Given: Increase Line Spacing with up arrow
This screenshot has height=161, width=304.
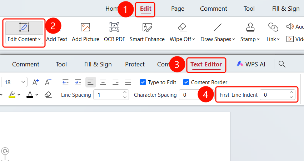Looking at the screenshot, I should coord(125,92).
